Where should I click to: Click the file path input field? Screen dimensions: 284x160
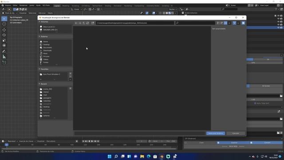pyautogui.click(x=135, y=23)
